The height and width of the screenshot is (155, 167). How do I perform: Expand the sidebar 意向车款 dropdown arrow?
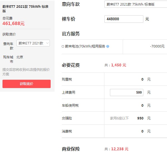coord(47,43)
